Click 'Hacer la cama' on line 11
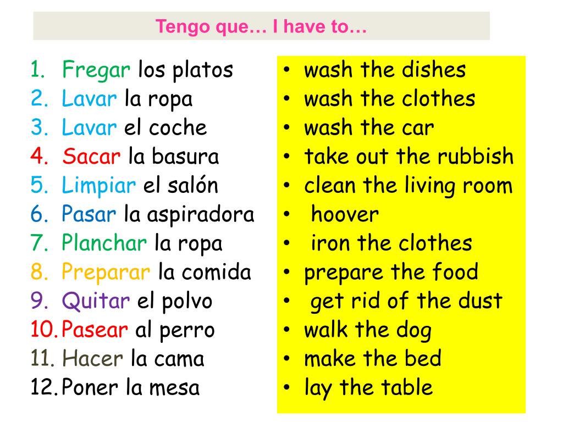563x422 pixels. click(x=133, y=359)
